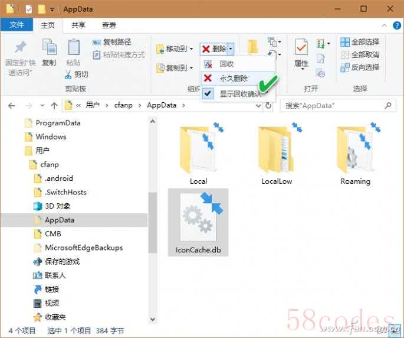The width and height of the screenshot is (404, 338).
Task: Click the Pin to Quick Access icon
Action: (x=21, y=47)
